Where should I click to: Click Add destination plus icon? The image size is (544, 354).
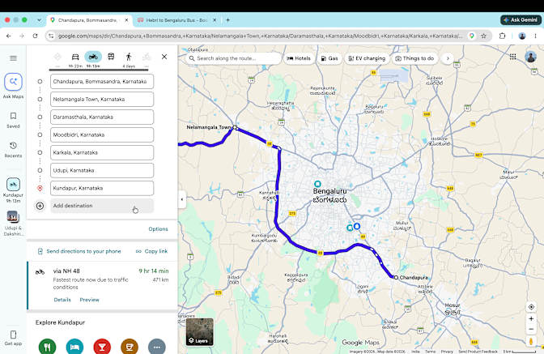(40, 206)
